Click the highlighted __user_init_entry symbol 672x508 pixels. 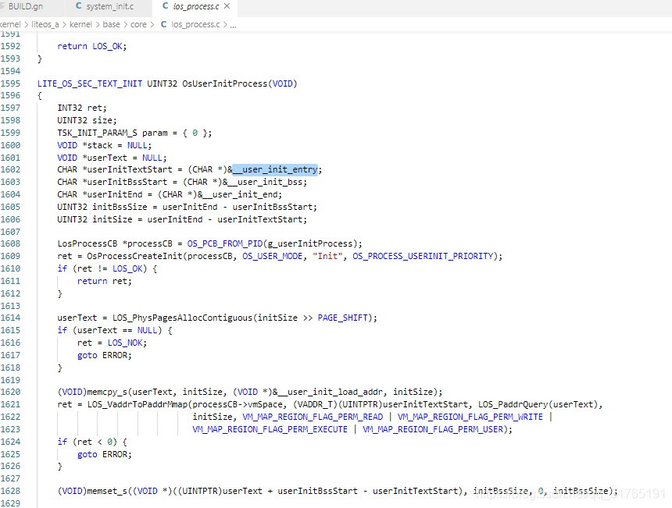(x=275, y=169)
